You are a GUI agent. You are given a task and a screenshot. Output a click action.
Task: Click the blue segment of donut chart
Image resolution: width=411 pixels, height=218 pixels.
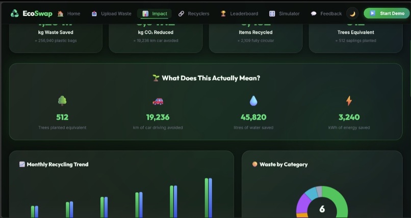pyautogui.click(x=312, y=194)
